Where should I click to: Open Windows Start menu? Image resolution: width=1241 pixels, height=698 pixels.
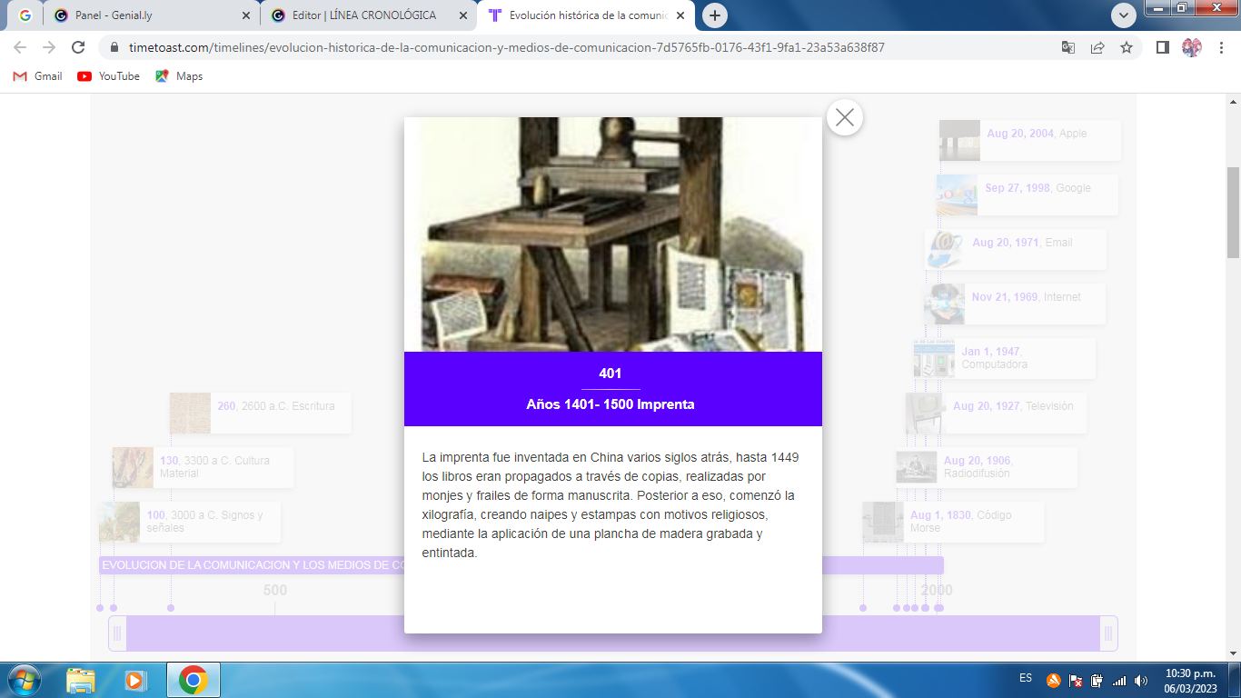(x=23, y=680)
